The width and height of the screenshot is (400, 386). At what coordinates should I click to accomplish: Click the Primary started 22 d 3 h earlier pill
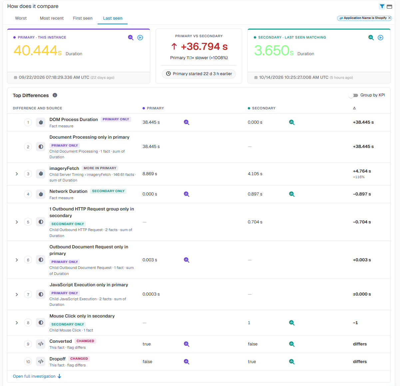click(199, 74)
